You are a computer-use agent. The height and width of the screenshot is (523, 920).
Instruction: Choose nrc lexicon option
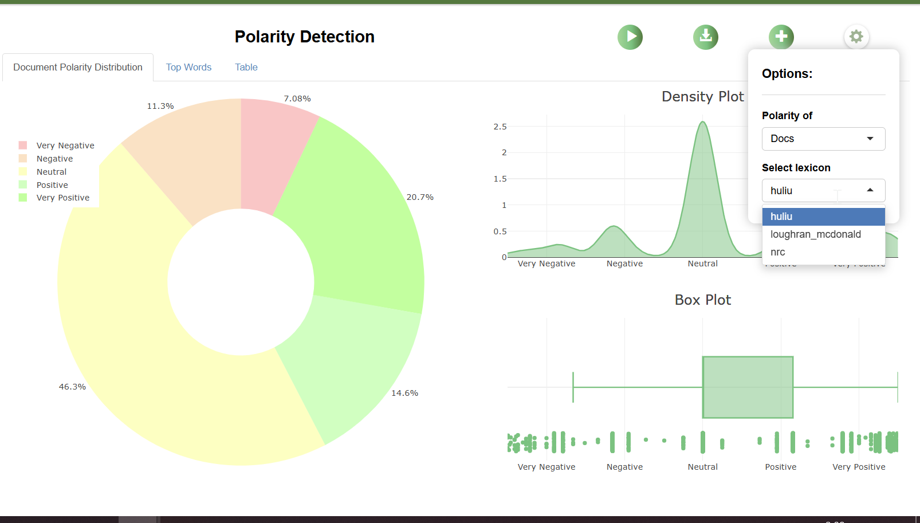823,252
